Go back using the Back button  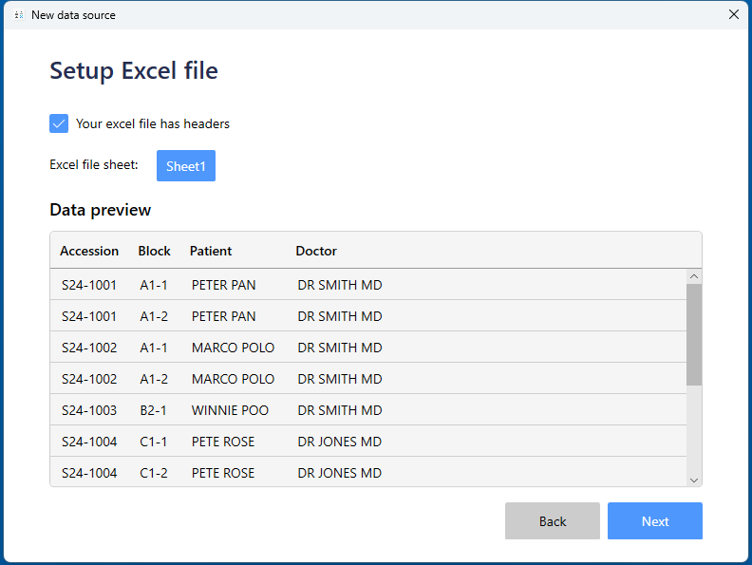pyautogui.click(x=552, y=521)
